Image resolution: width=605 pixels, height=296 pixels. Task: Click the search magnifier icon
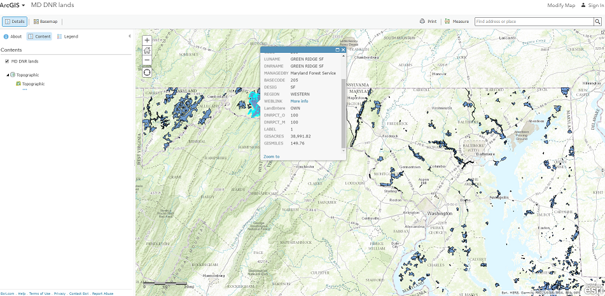(x=597, y=22)
